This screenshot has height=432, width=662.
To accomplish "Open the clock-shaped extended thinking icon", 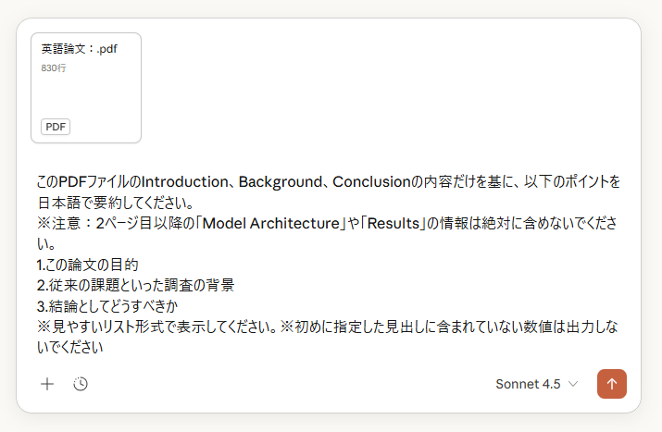I will (x=81, y=384).
